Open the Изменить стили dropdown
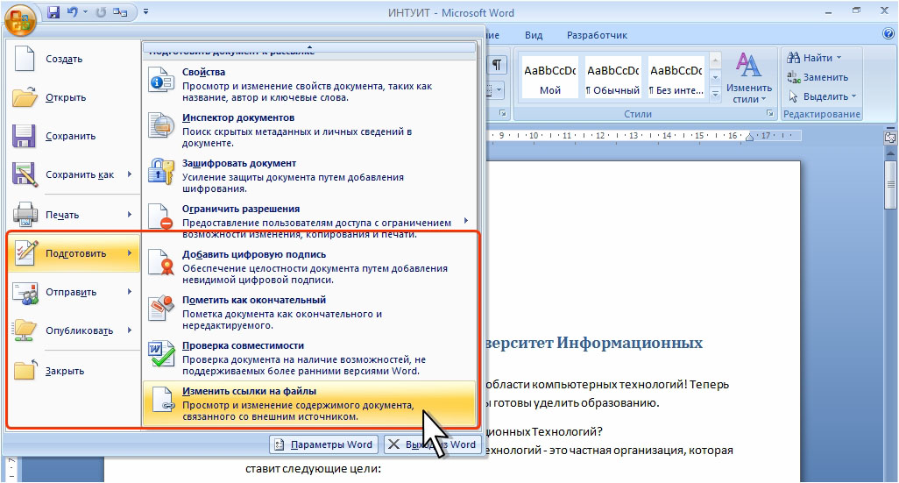The image size is (899, 483). coord(749,78)
